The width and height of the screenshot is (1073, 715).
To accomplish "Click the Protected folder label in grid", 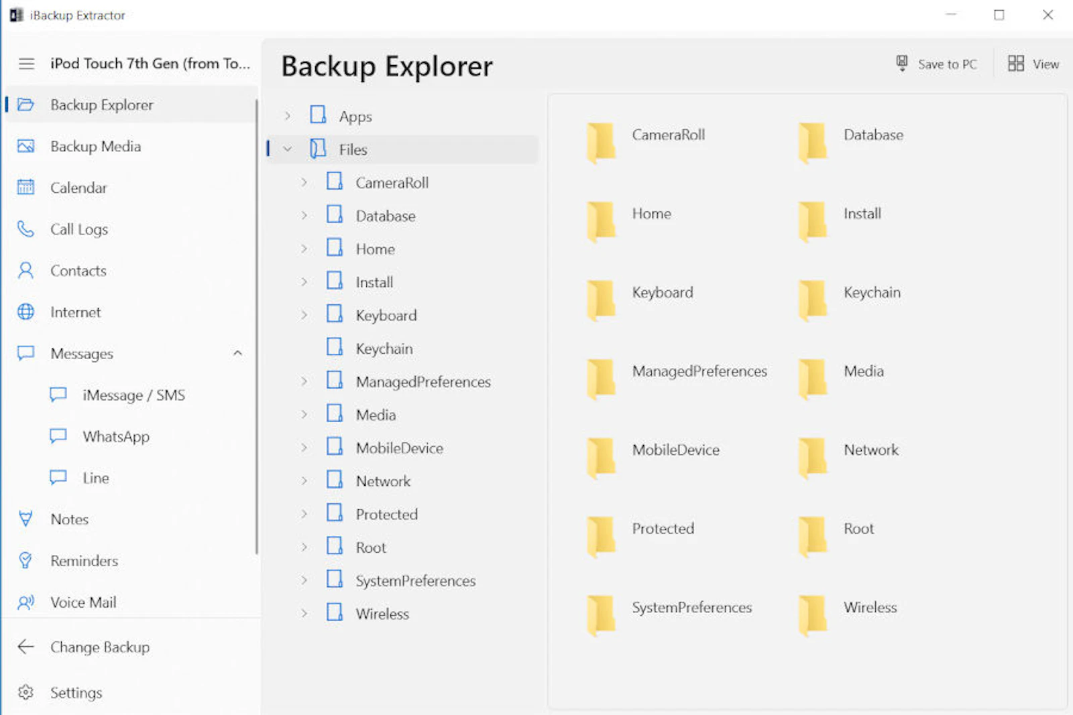I will point(663,529).
